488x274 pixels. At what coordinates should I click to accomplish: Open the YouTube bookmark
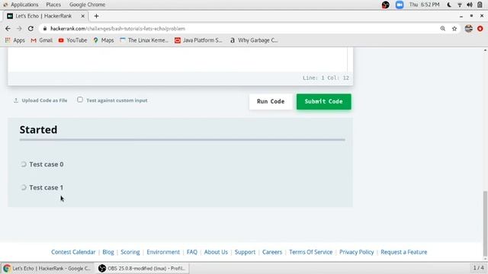click(x=73, y=40)
